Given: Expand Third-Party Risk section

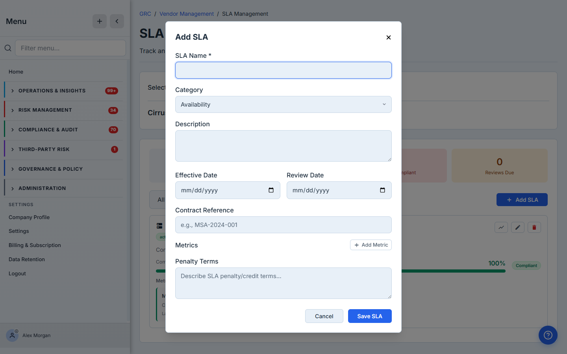Looking at the screenshot, I should click(x=63, y=149).
